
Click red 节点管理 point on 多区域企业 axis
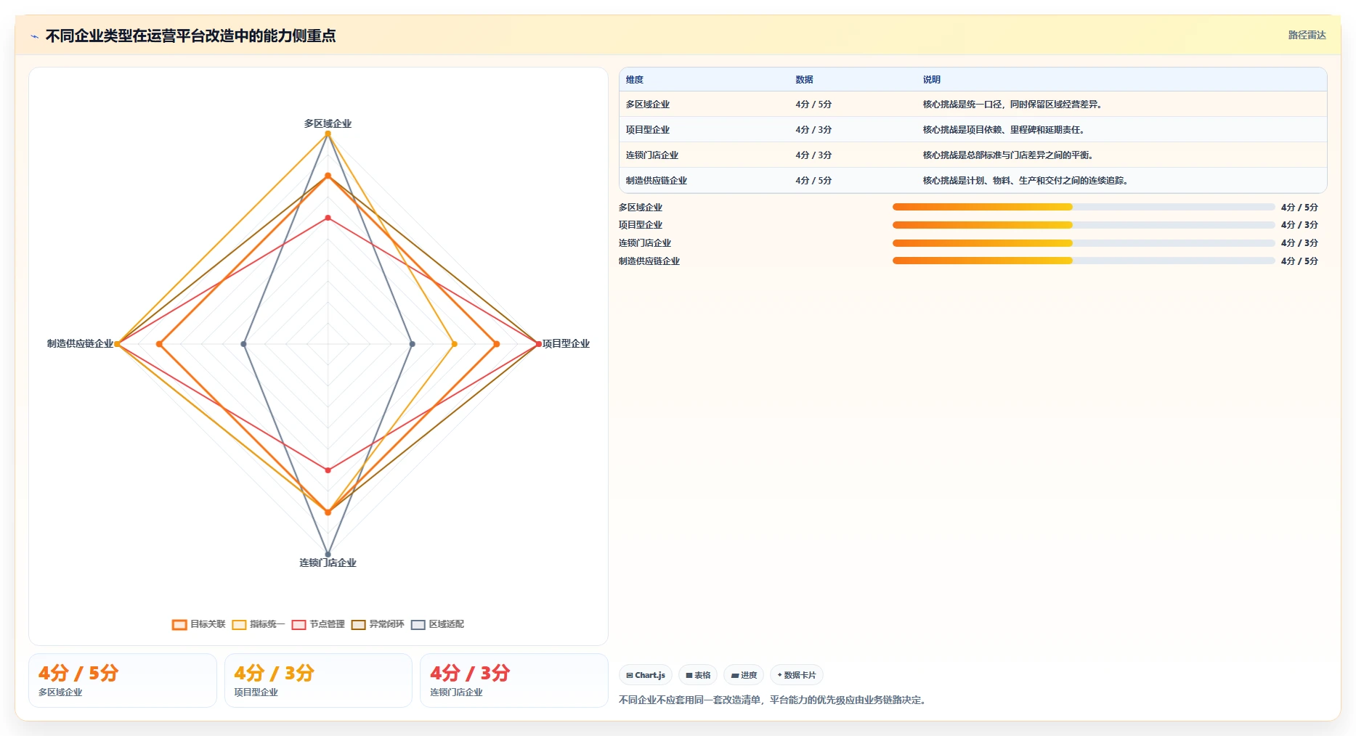click(328, 218)
